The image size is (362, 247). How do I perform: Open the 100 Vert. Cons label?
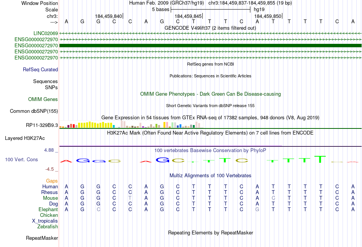click(21, 159)
